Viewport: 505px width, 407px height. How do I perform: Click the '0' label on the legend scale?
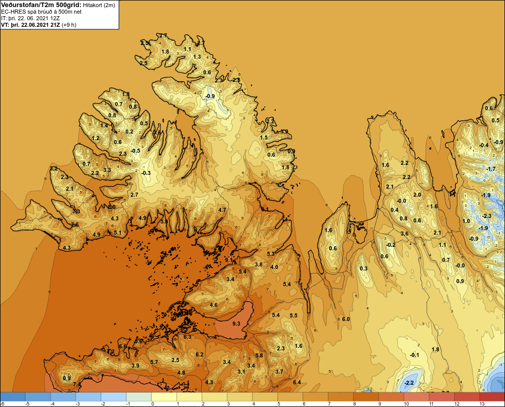tap(153, 404)
